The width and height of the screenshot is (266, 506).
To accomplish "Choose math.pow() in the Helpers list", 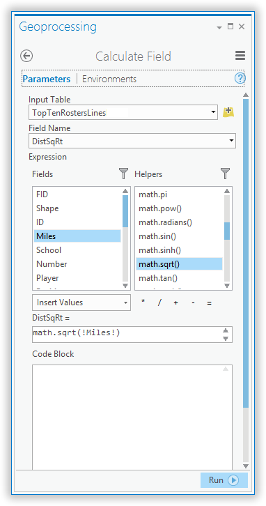I will 179,208.
